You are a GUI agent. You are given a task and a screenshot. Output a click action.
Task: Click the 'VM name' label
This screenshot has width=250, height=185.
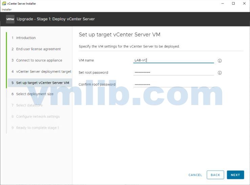pos(86,60)
